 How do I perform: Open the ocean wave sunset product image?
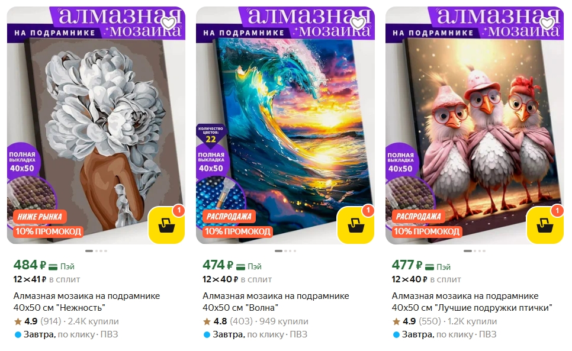click(x=285, y=125)
